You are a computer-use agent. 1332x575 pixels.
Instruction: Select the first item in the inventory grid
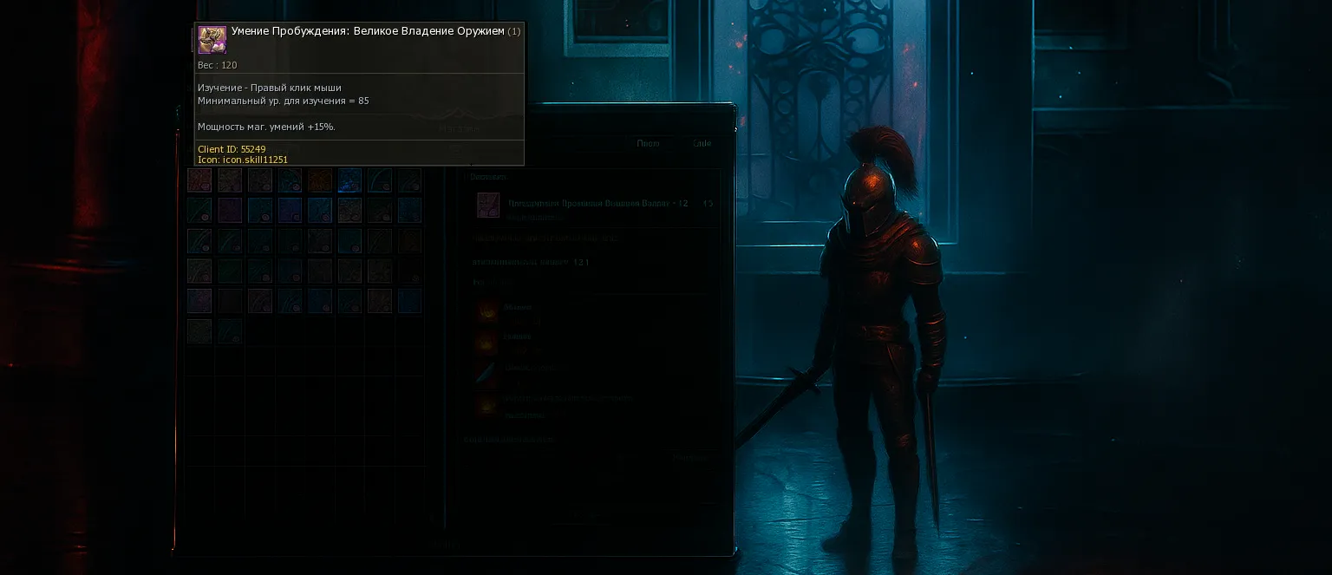click(199, 180)
